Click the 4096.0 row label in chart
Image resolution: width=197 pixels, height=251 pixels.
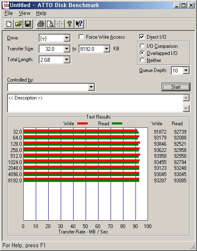[x=15, y=174]
